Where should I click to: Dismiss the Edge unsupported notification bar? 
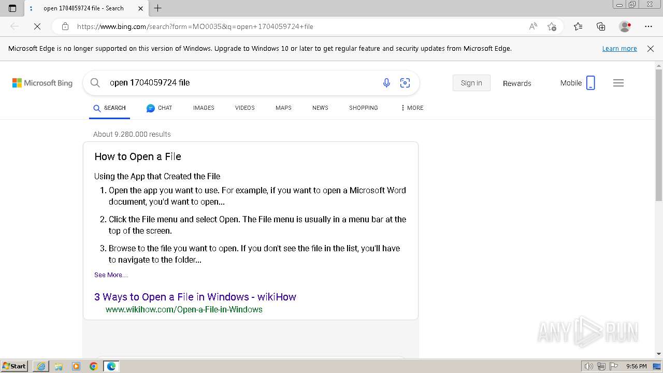point(651,49)
